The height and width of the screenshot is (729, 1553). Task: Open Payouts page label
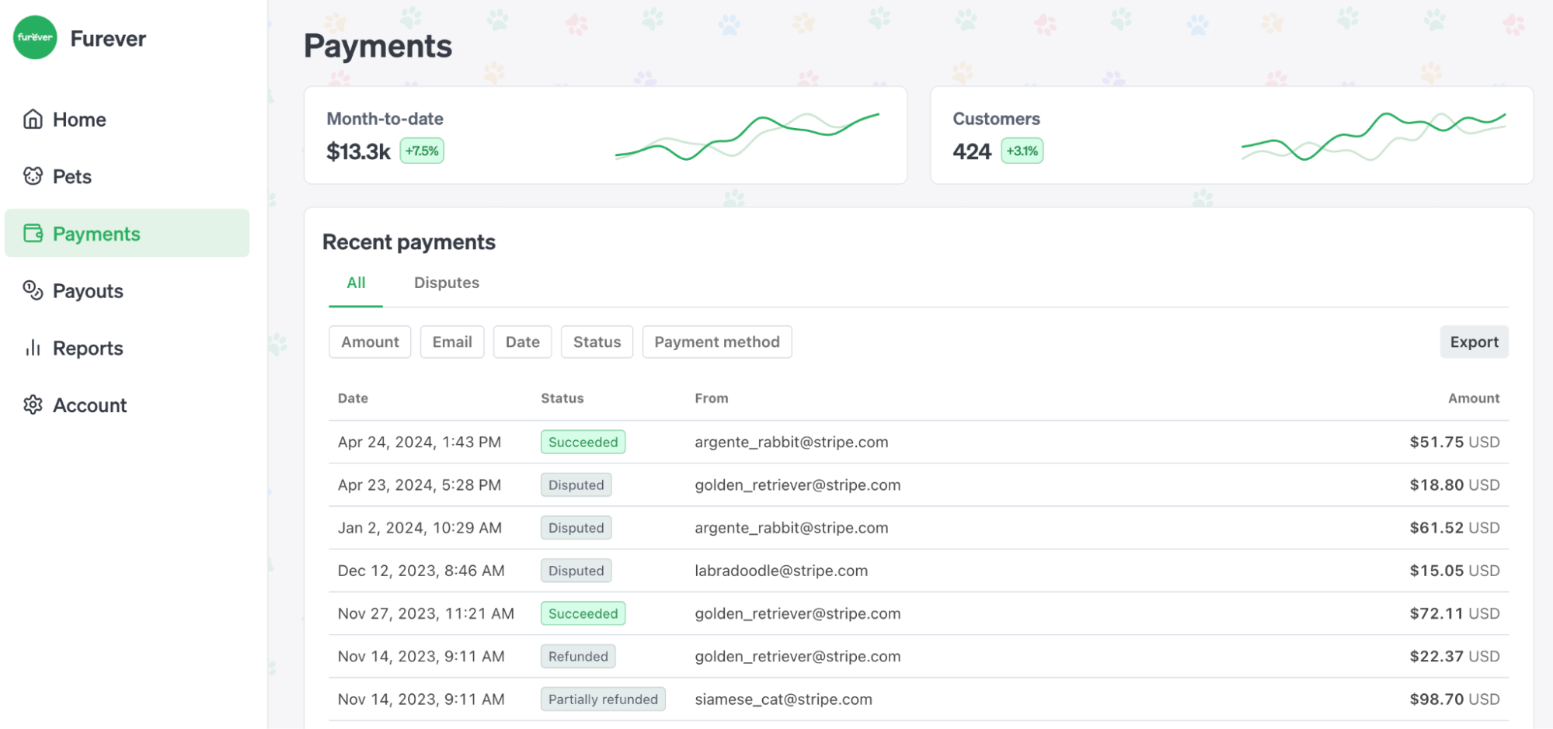88,291
